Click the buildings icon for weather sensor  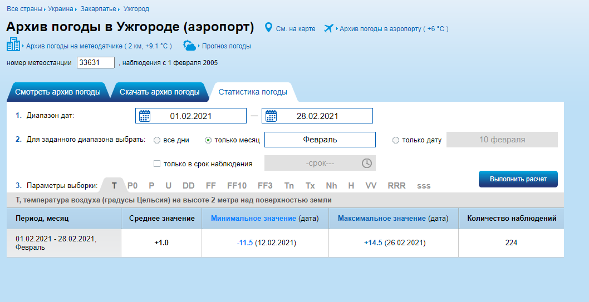(13, 44)
